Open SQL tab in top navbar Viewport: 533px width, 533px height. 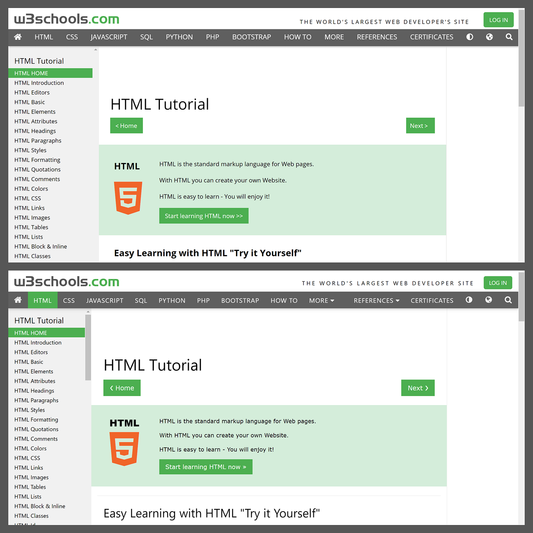point(147,37)
